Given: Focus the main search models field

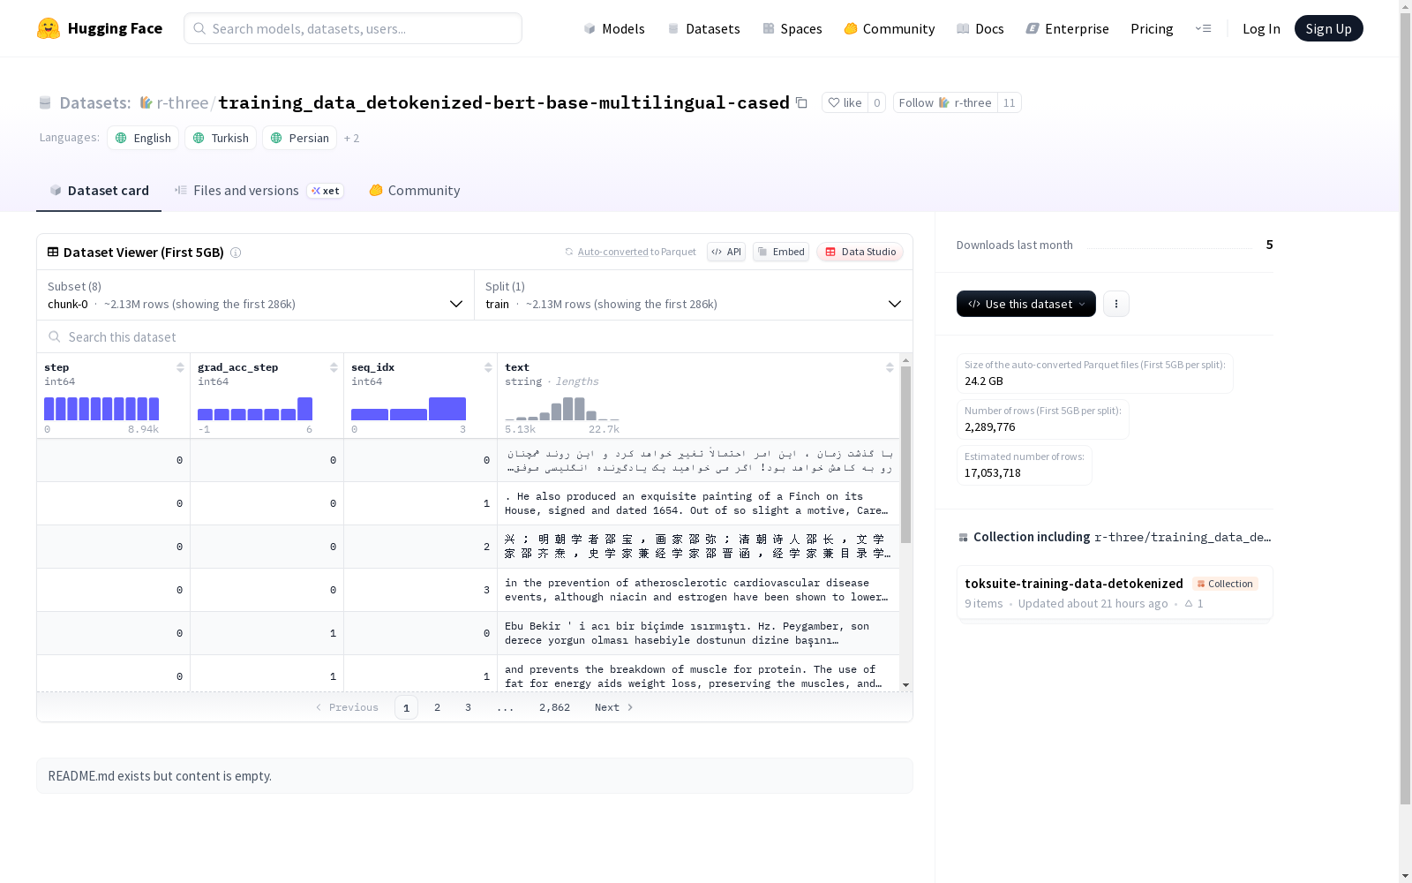Looking at the screenshot, I should click(353, 28).
